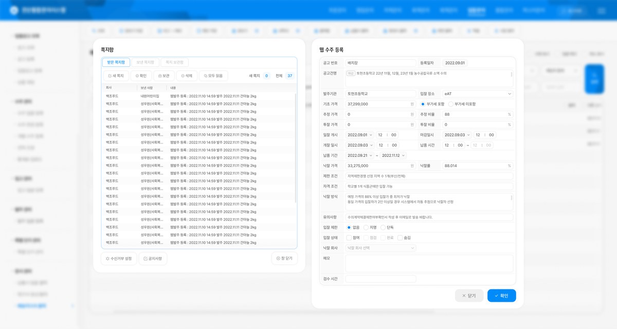Image resolution: width=617 pixels, height=329 pixels.
Task: Open the 공지사항 notices button
Action: tap(153, 259)
